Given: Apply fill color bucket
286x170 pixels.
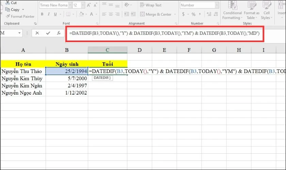Looking at the screenshot, I should click(x=81, y=14).
